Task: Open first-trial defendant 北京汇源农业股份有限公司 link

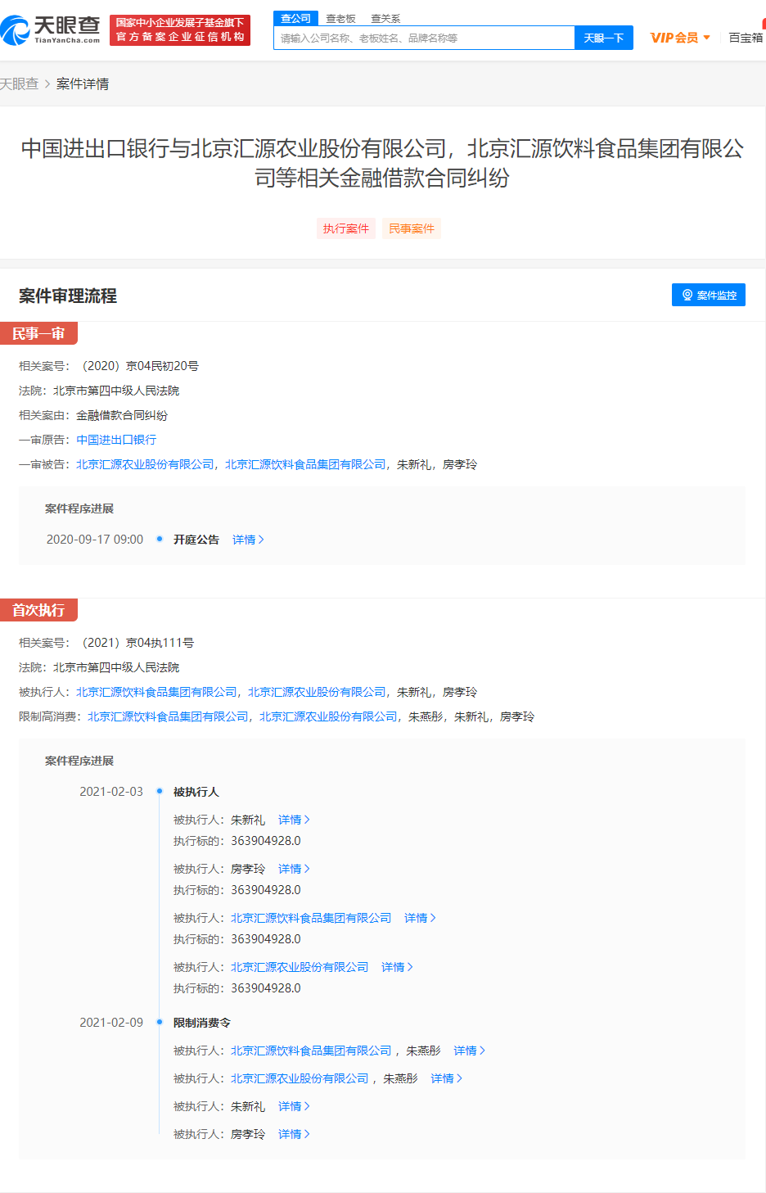Action: pyautogui.click(x=145, y=464)
